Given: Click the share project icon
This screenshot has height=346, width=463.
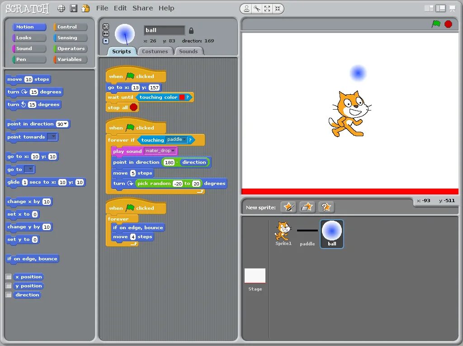Looking at the screenshot, I should pos(85,8).
